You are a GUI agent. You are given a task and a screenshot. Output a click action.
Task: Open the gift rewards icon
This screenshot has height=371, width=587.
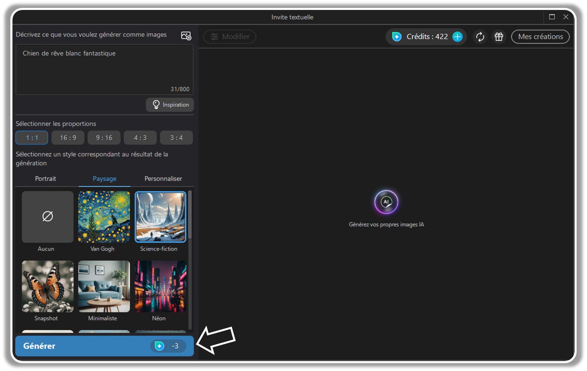point(499,36)
